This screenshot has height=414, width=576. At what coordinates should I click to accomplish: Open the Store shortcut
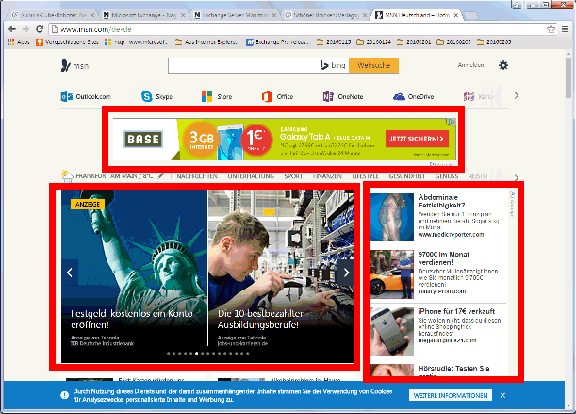tap(217, 96)
